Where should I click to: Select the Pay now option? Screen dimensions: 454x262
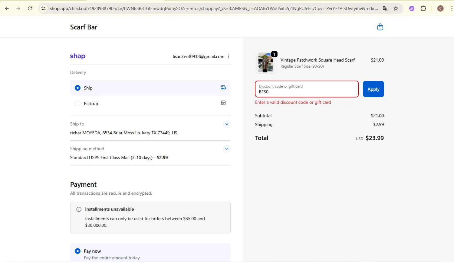click(77, 251)
